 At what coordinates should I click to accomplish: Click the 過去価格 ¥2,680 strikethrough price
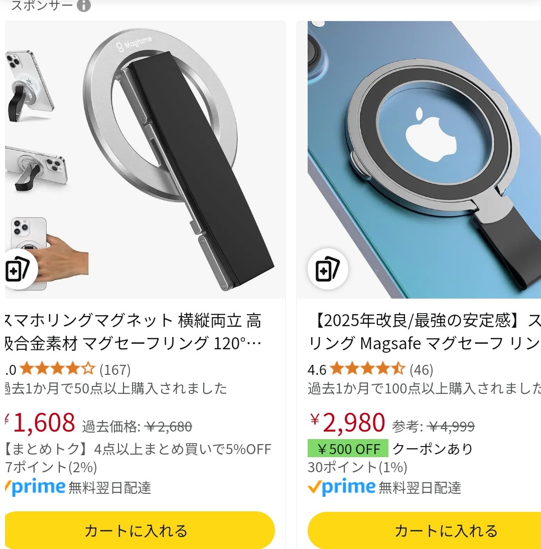137,427
